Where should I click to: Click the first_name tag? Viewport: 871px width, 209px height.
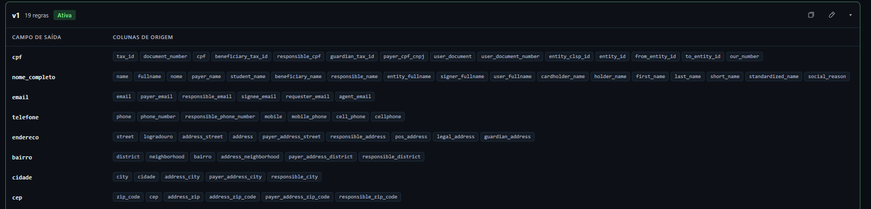point(651,77)
